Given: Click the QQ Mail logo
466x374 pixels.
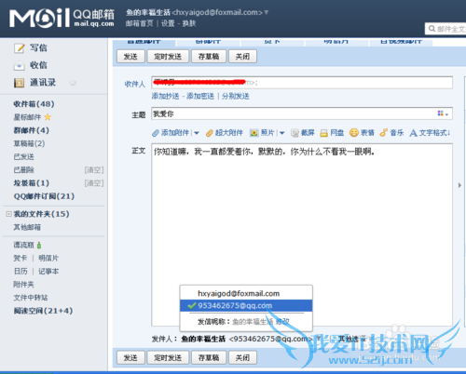Looking at the screenshot, I should tap(62, 18).
